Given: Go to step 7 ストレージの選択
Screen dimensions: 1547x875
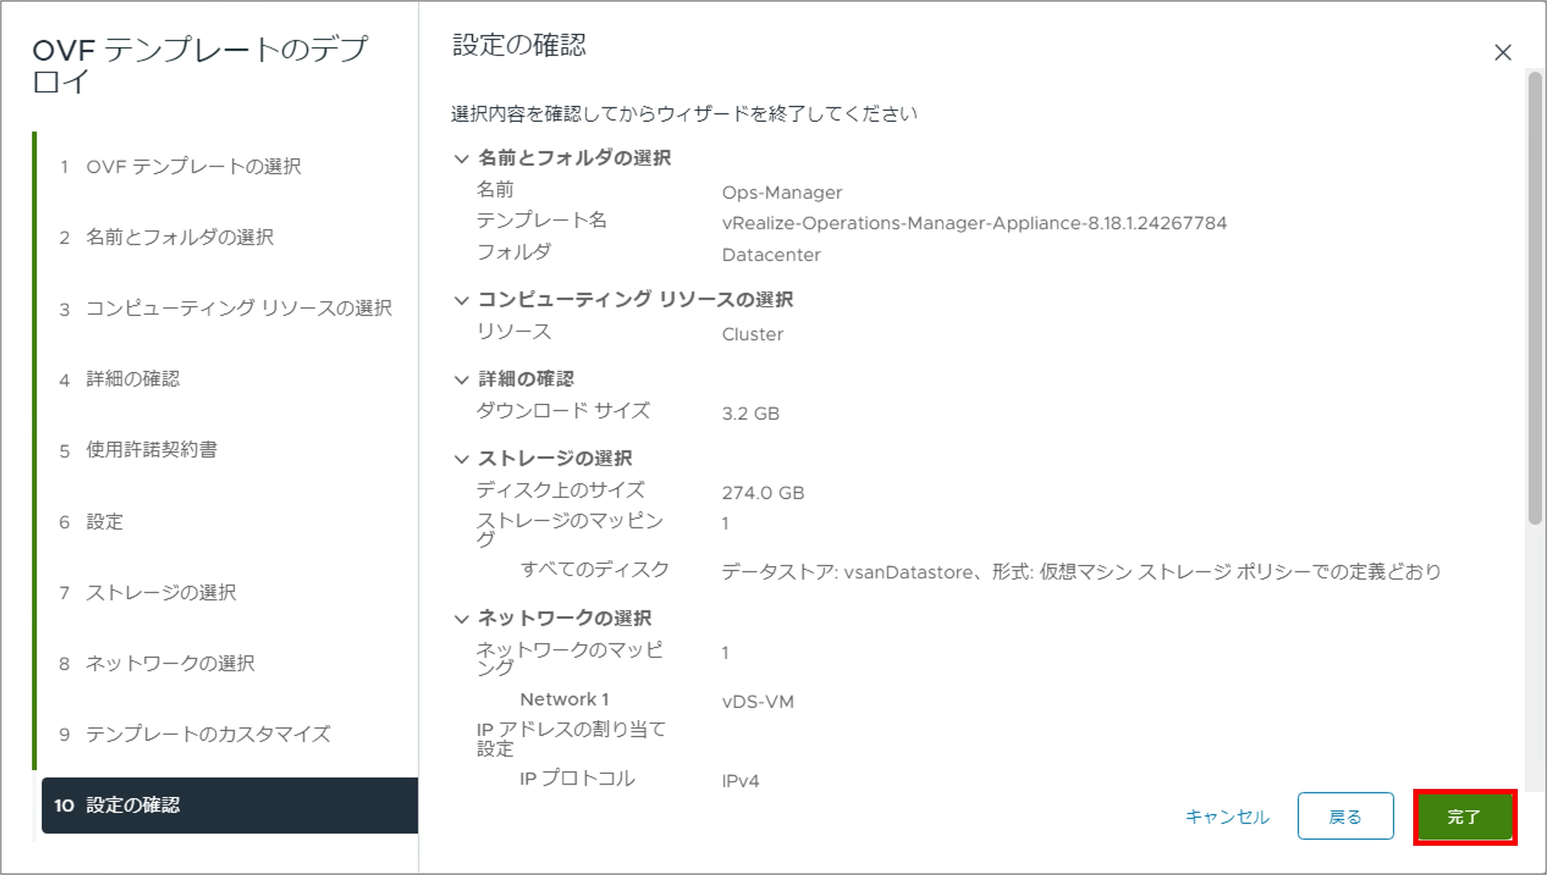Looking at the screenshot, I should coord(147,593).
